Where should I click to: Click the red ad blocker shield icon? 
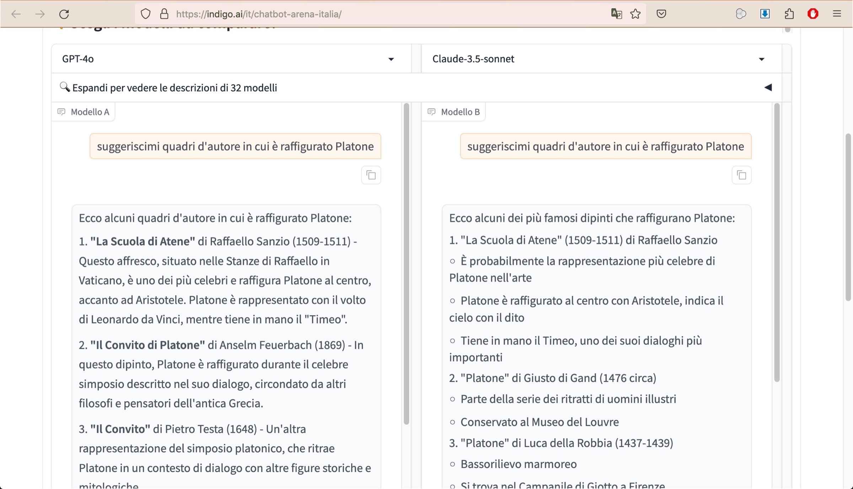tap(813, 14)
